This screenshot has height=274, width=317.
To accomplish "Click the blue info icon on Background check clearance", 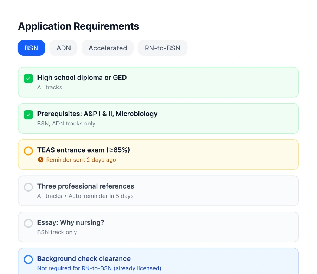I will tap(28, 260).
